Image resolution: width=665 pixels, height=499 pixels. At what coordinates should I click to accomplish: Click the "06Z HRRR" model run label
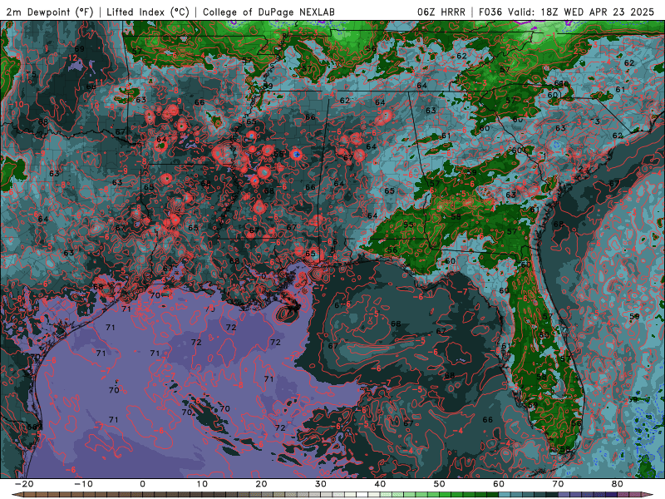point(441,12)
